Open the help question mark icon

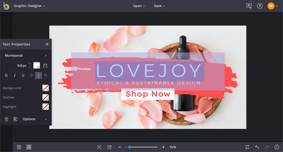260,6
